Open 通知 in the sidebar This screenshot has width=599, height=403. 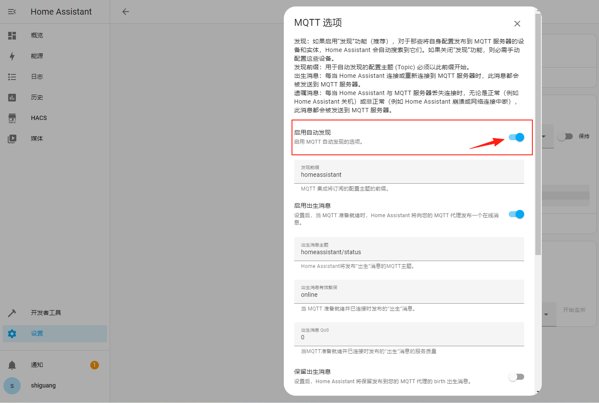click(x=55, y=365)
